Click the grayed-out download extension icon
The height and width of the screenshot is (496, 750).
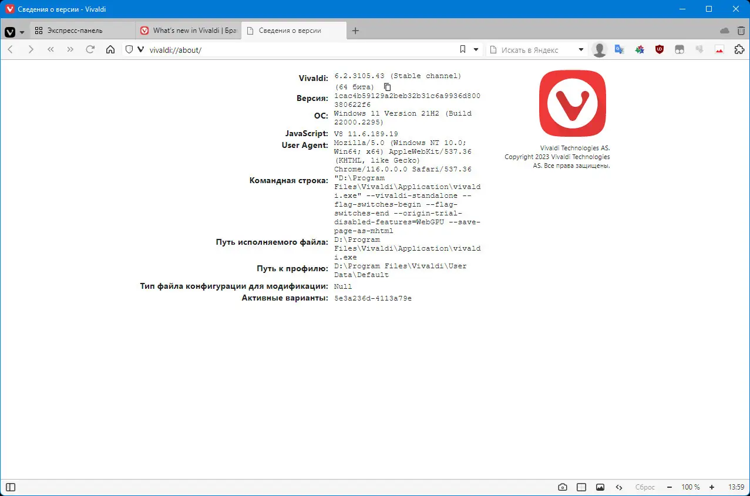pyautogui.click(x=699, y=50)
